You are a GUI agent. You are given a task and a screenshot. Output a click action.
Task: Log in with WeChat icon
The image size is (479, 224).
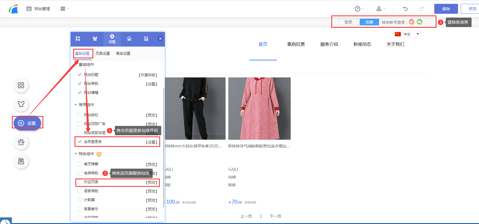[x=420, y=22]
